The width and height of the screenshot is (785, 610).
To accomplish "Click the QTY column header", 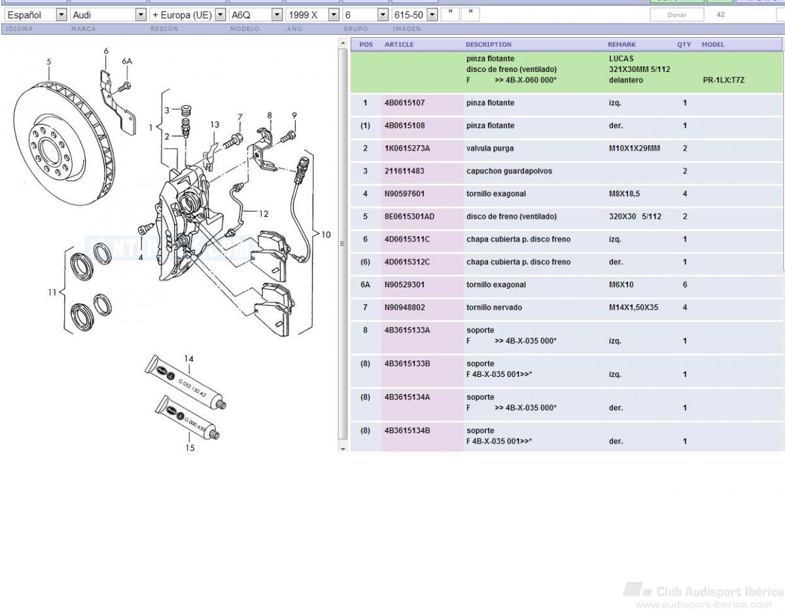I will click(x=684, y=45).
